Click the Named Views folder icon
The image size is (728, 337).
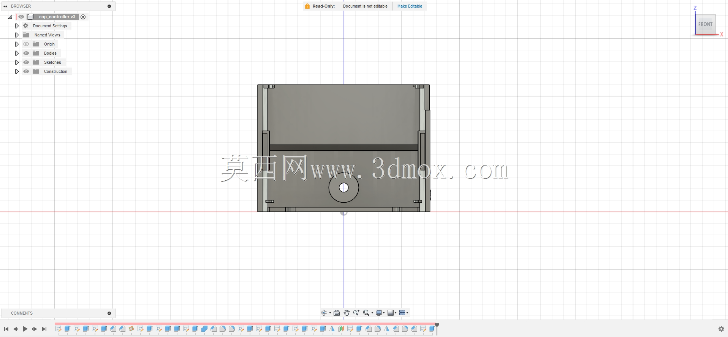point(26,35)
